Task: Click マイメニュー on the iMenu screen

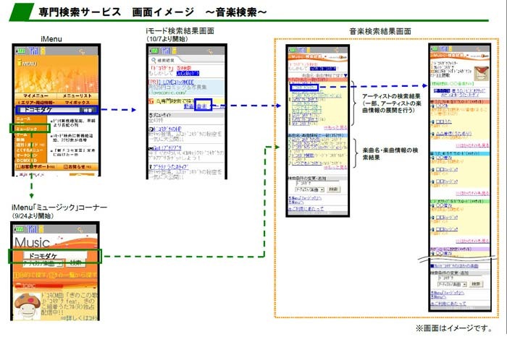Action: (35, 96)
